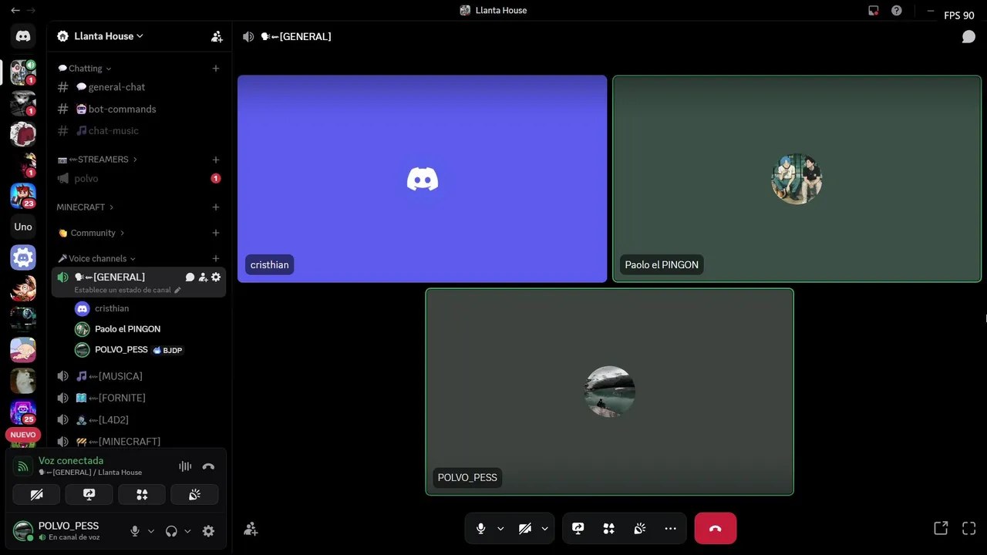Add channel to Chatting category

click(216, 69)
